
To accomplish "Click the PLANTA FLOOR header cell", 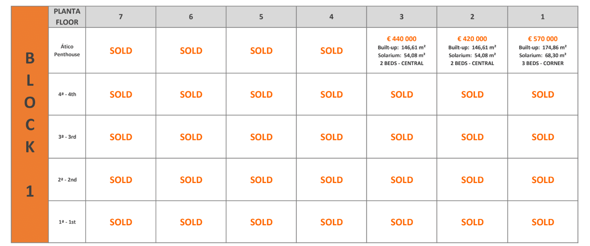I will point(67,17).
